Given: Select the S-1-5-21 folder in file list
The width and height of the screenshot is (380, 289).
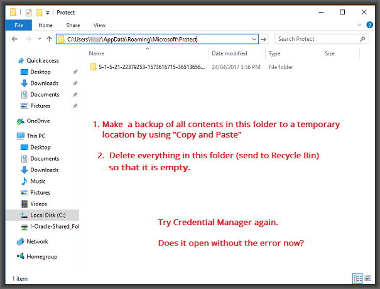Looking at the screenshot, I should tap(151, 67).
